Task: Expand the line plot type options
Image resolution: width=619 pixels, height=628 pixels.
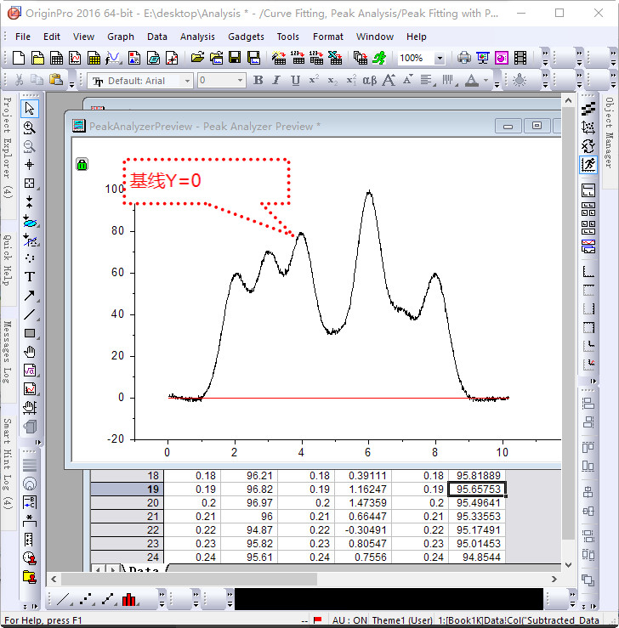Action: (71, 604)
